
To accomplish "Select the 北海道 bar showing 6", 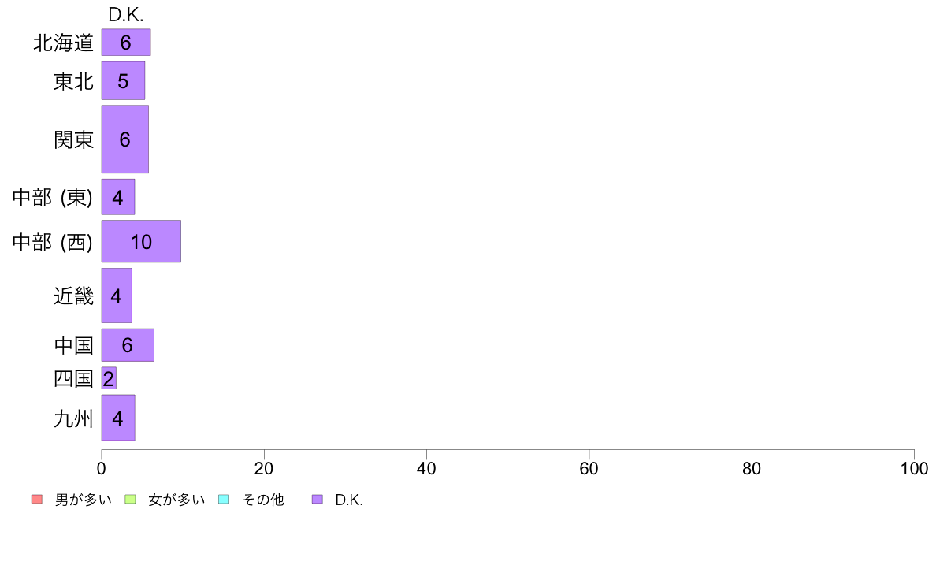I will coord(126,43).
